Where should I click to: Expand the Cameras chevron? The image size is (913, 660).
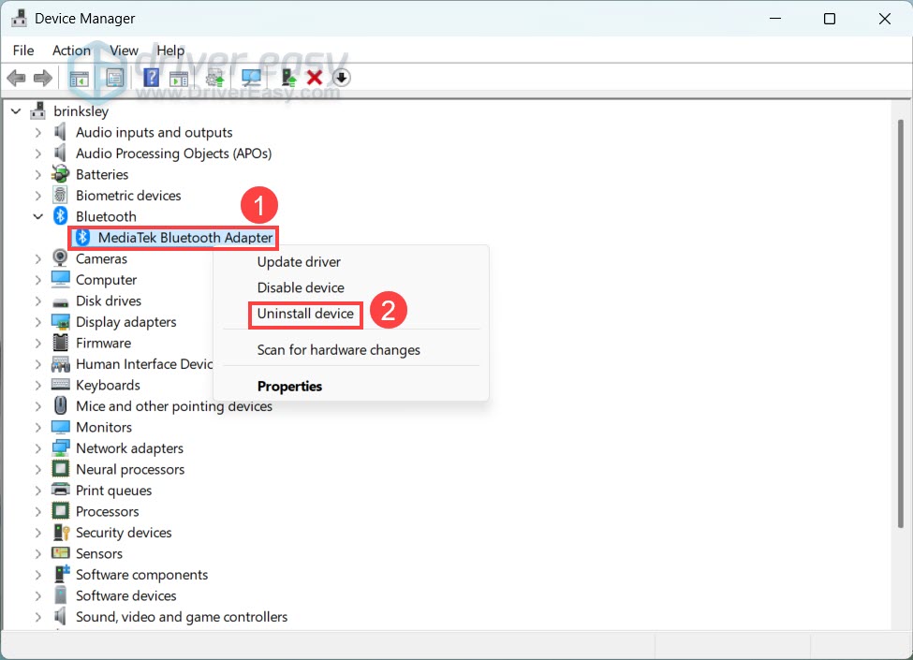(38, 259)
